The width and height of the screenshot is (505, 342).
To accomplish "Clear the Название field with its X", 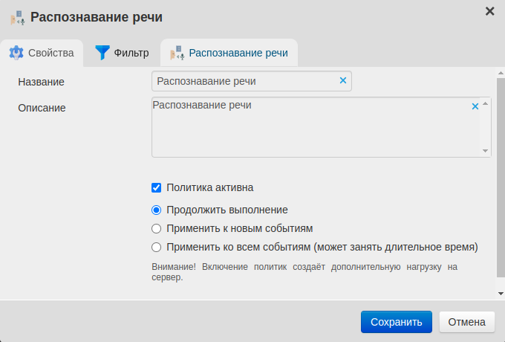I will (x=343, y=80).
